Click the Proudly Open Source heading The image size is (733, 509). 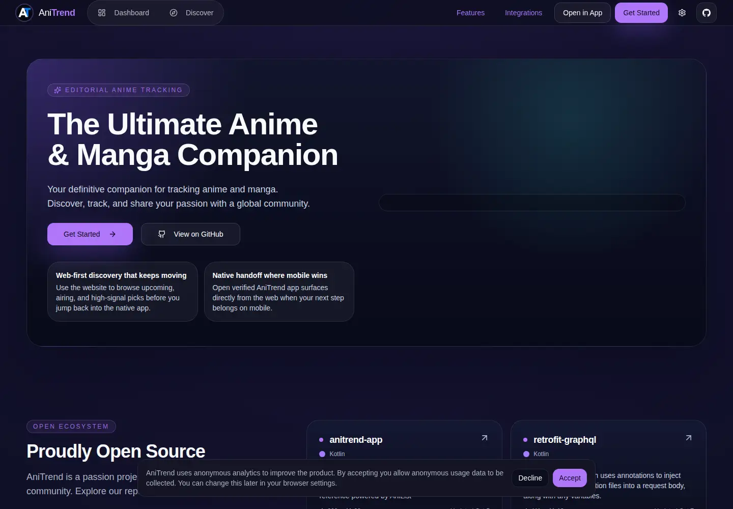point(116,451)
